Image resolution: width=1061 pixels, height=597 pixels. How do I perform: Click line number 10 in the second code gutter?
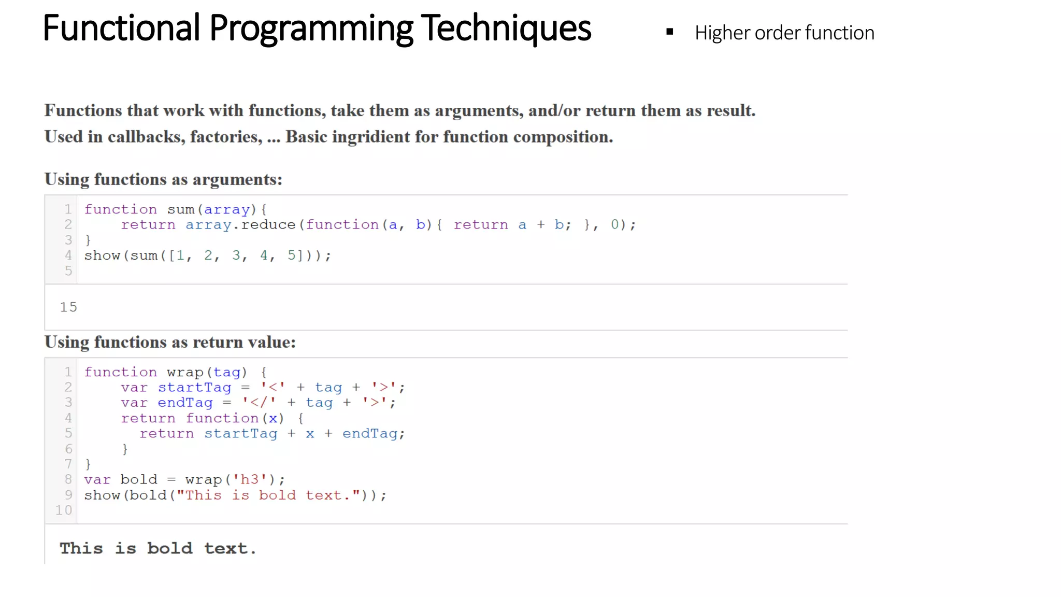point(64,510)
